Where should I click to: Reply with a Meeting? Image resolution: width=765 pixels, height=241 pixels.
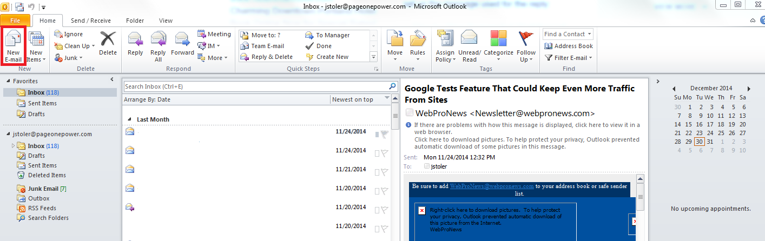pyautogui.click(x=214, y=34)
